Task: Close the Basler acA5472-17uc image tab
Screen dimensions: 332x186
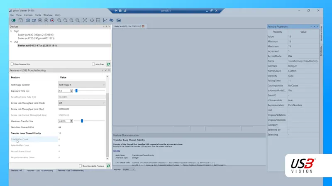Action: (x=143, y=26)
